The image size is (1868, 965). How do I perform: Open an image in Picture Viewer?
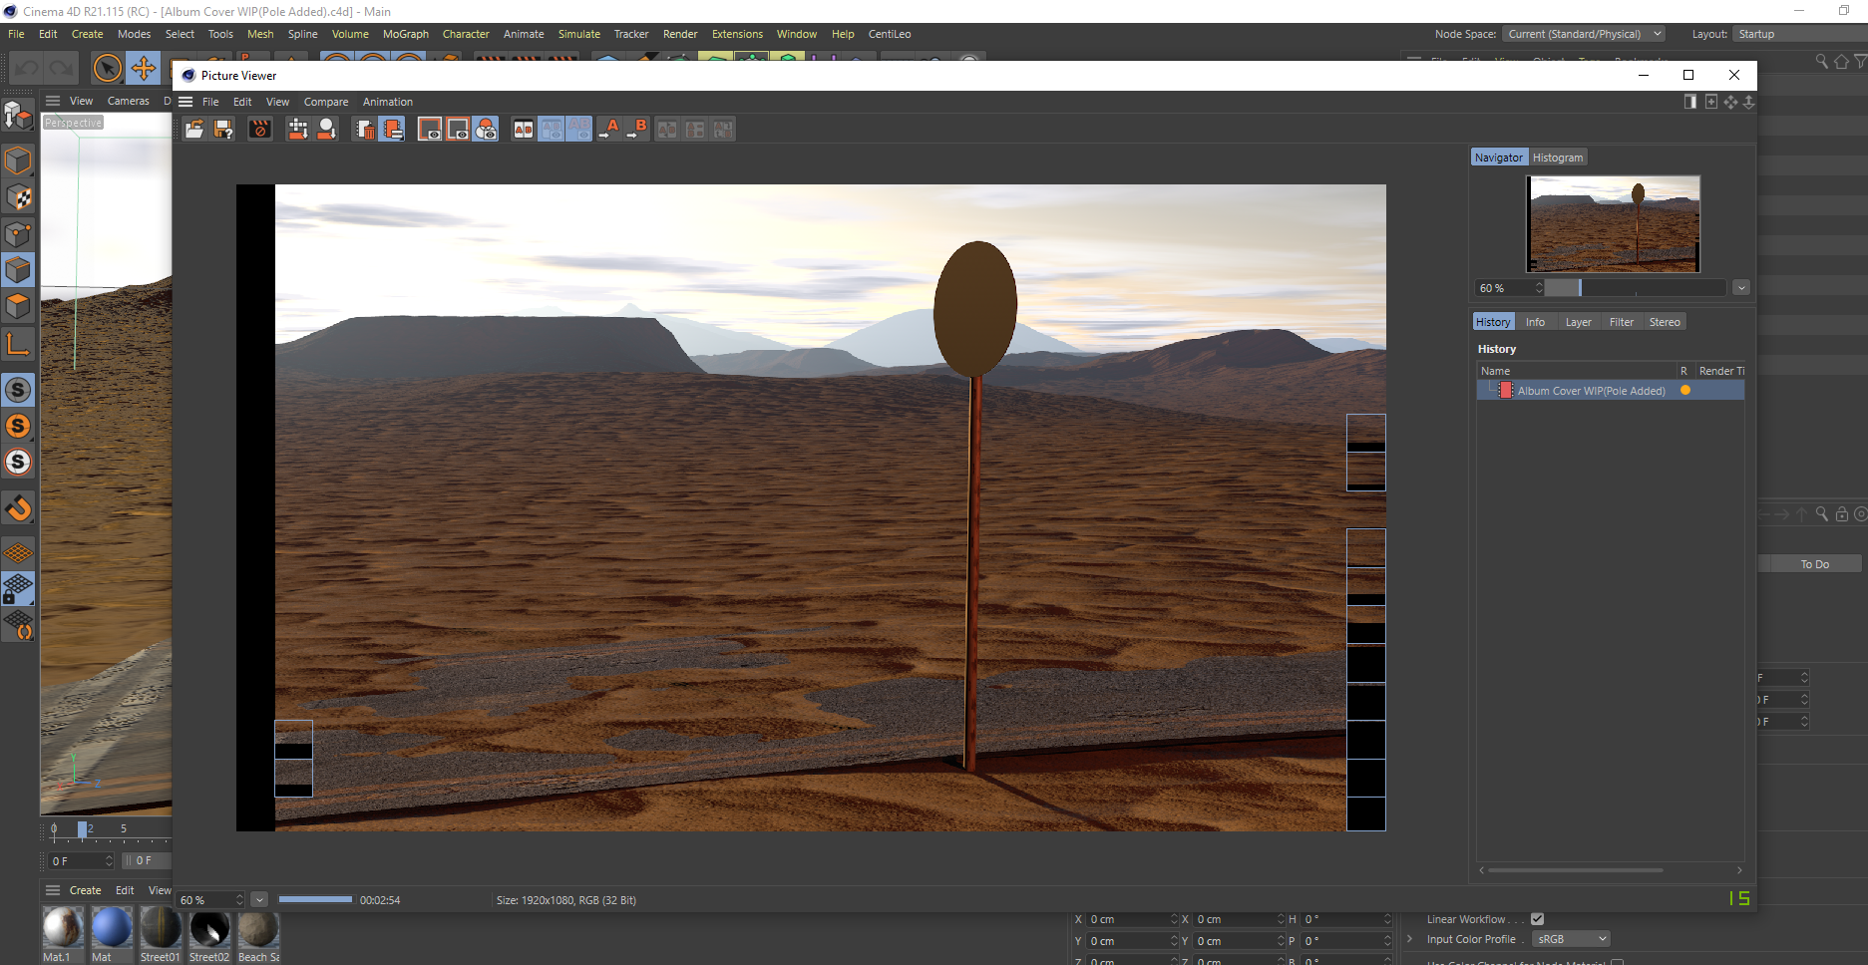(194, 130)
